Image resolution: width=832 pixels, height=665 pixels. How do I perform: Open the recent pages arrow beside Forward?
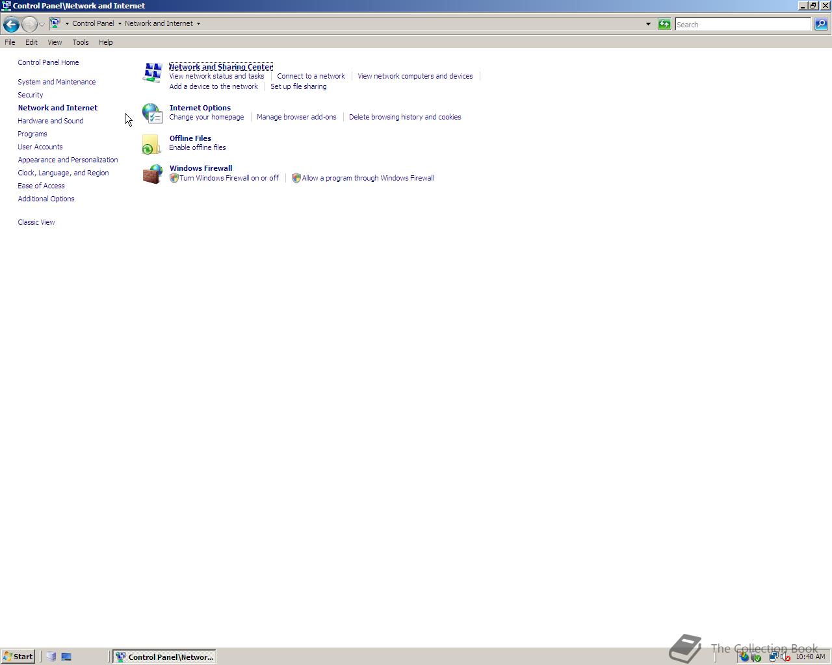pyautogui.click(x=42, y=25)
